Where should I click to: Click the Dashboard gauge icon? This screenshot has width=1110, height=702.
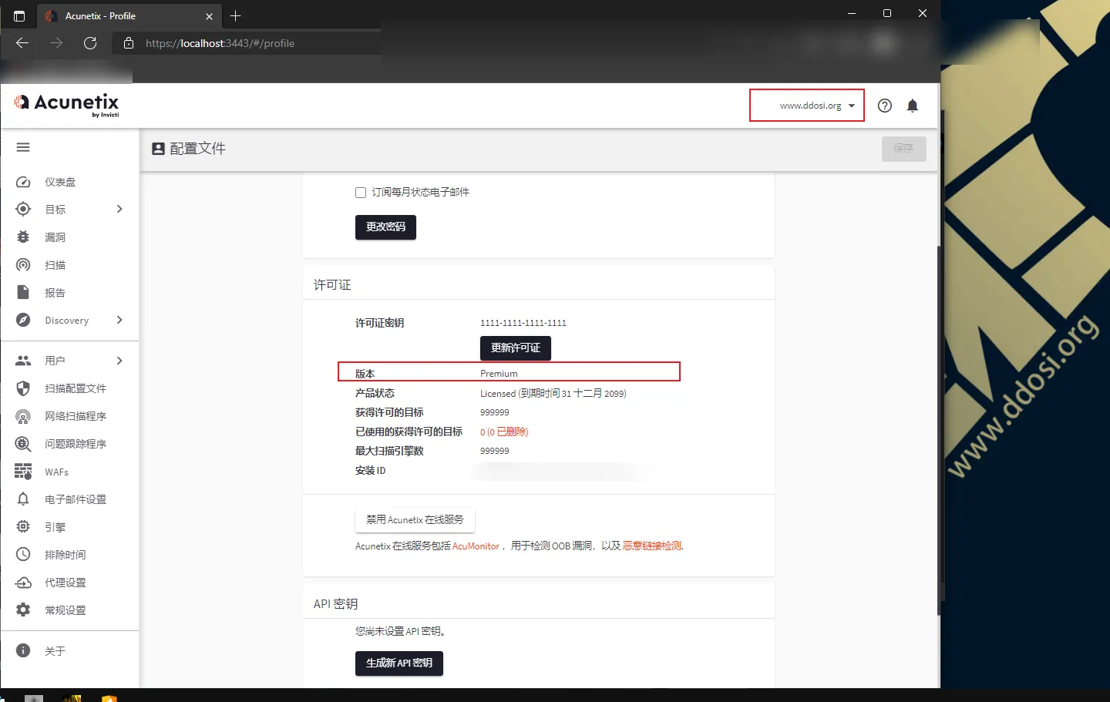(23, 182)
